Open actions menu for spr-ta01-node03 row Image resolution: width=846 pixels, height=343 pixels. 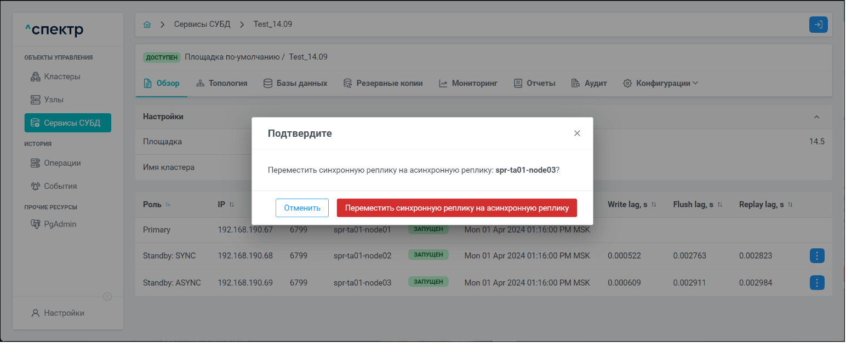point(816,283)
